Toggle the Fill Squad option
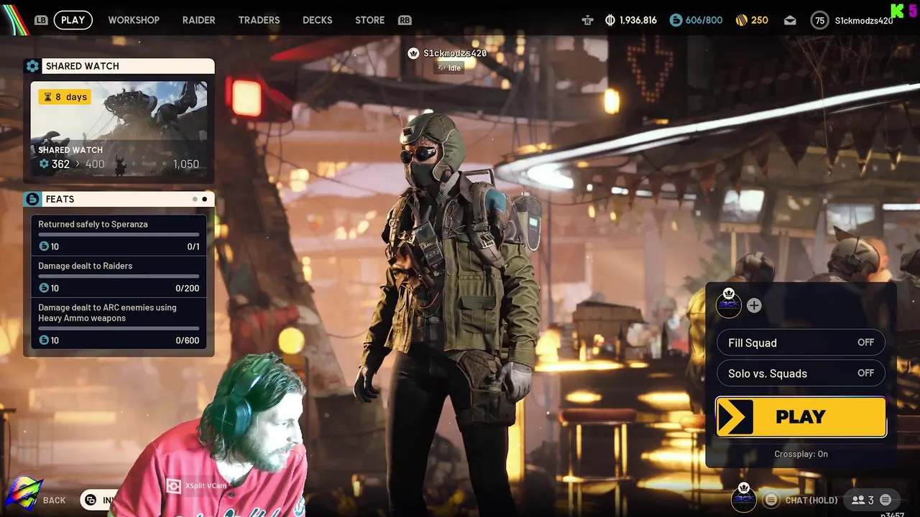The width and height of the screenshot is (920, 517). click(x=801, y=343)
